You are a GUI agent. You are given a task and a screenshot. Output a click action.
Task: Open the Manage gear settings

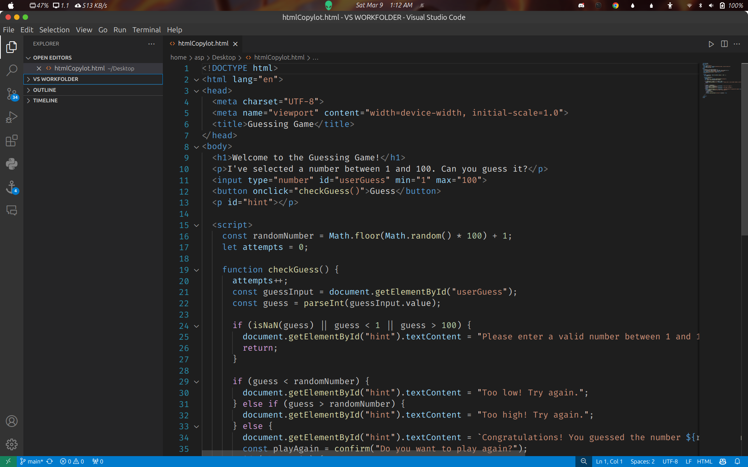pyautogui.click(x=12, y=444)
